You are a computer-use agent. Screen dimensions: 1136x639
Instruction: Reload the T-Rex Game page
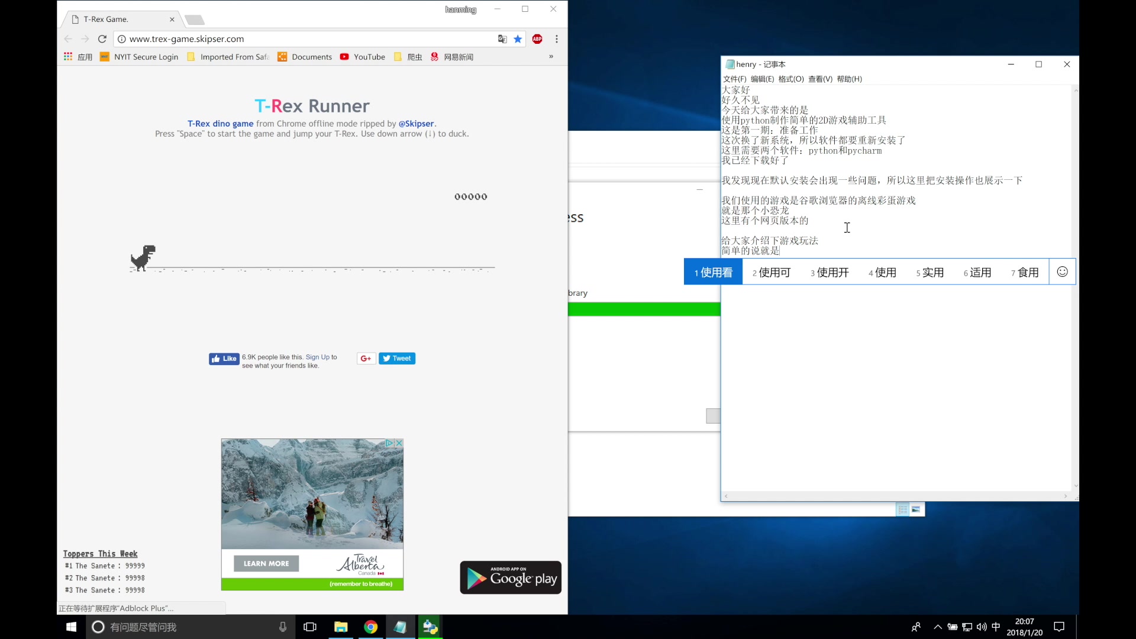click(102, 39)
